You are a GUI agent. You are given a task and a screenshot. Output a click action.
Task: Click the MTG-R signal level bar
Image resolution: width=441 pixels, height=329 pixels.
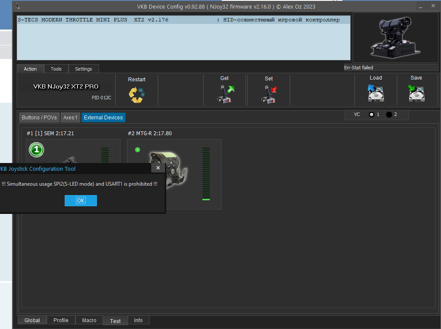206,174
